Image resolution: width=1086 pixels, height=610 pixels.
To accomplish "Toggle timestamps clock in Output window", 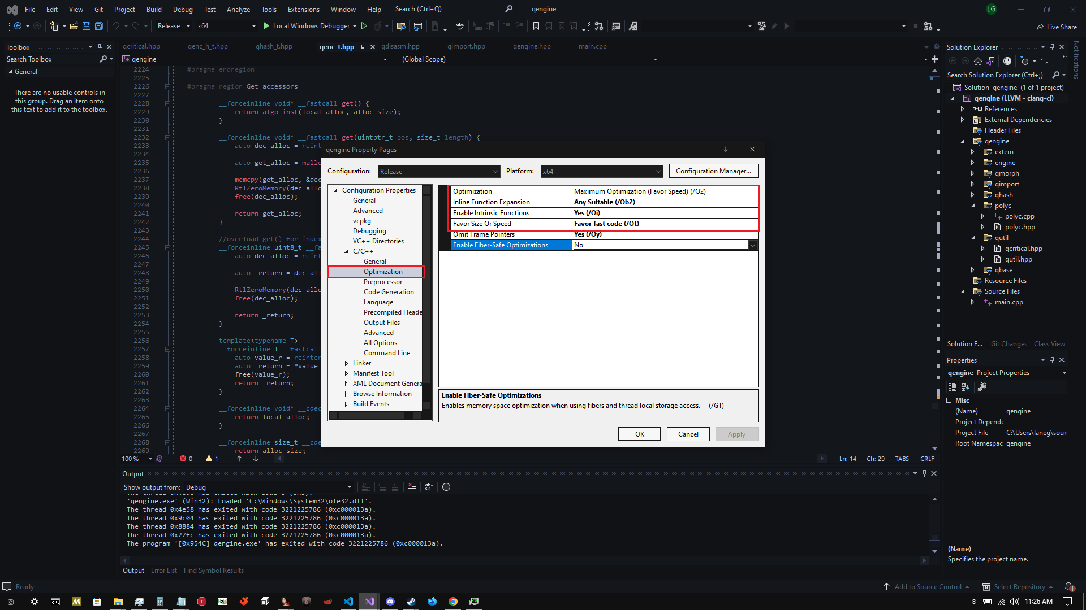I will (x=446, y=487).
